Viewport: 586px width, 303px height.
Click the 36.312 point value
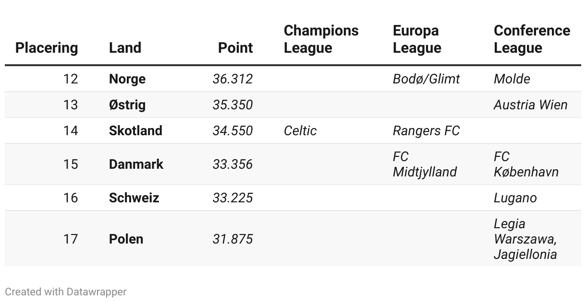[232, 79]
